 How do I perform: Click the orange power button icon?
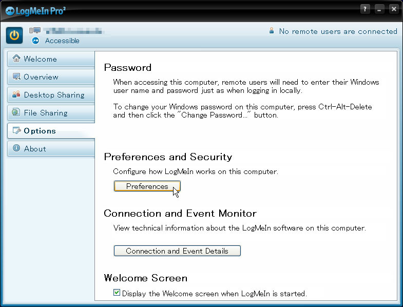[14, 35]
